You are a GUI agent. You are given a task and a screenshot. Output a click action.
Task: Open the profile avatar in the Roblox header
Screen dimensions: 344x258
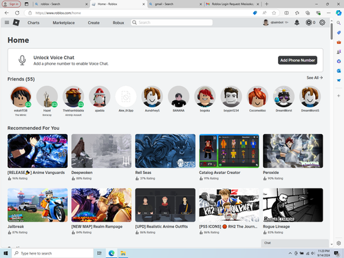(266, 23)
